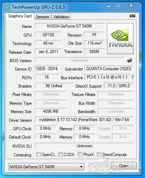145x178 pixels.
Task: Select the Graphics Card tab
Action: coord(20,16)
